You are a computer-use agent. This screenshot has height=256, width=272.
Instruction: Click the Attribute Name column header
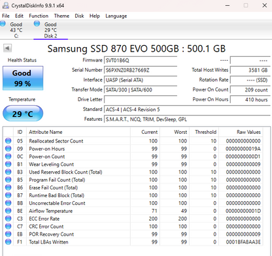tap(78, 132)
